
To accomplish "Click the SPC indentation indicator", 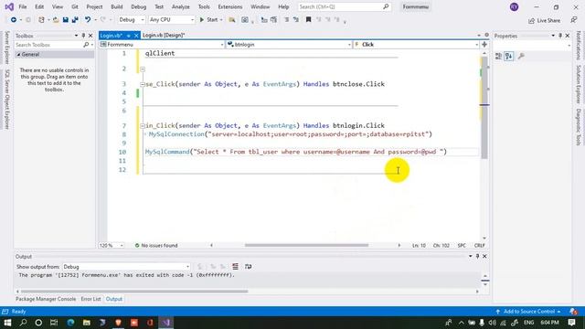I will point(462,246).
